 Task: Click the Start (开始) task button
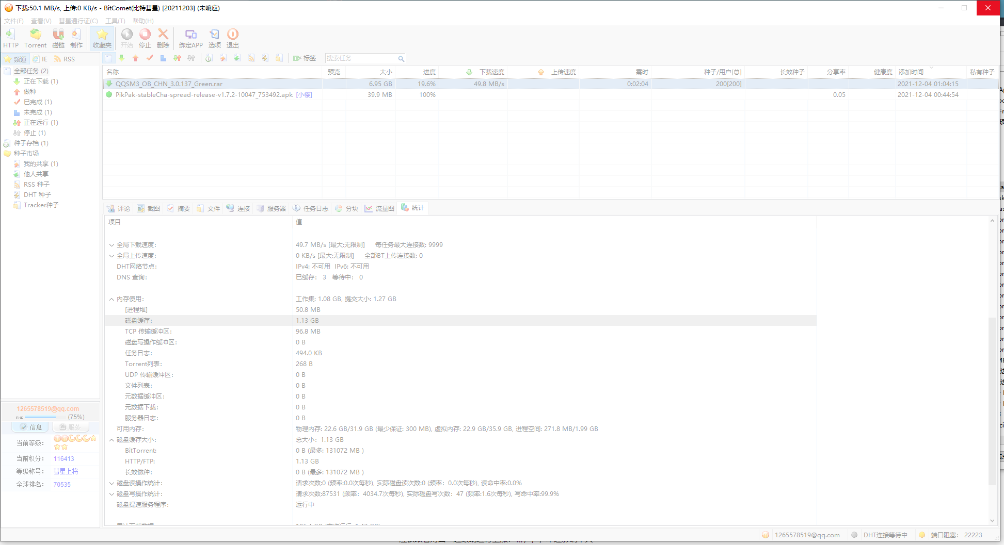pyautogui.click(x=127, y=38)
